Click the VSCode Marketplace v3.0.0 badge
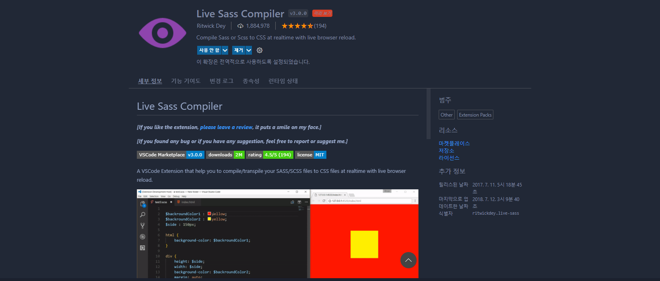 point(171,155)
